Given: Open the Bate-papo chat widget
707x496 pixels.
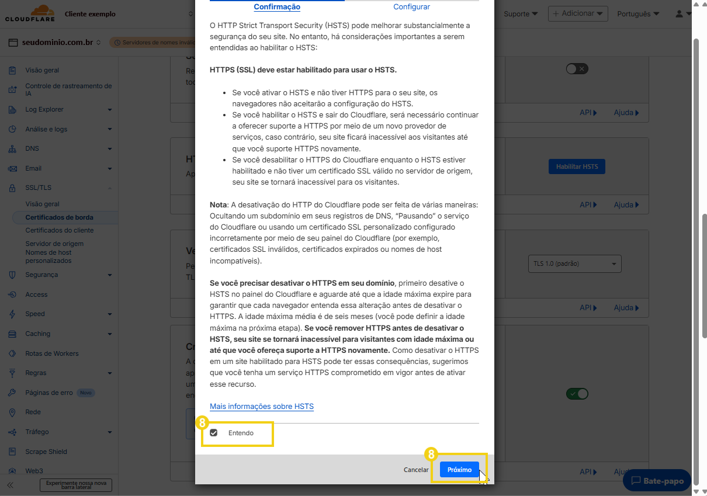Looking at the screenshot, I should (x=656, y=480).
